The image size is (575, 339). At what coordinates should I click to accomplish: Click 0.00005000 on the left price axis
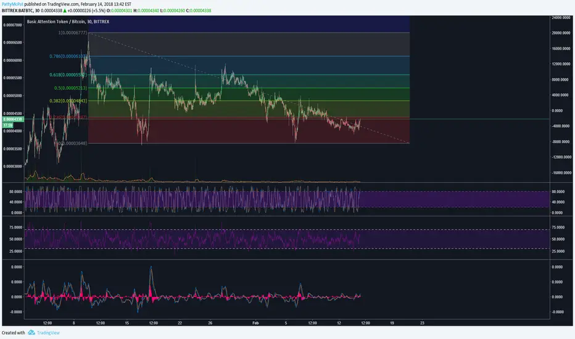coord(13,96)
